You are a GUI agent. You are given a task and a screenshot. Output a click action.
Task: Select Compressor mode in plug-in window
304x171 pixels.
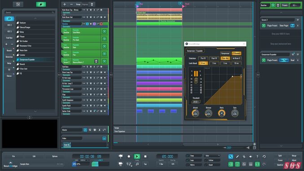pos(225,53)
